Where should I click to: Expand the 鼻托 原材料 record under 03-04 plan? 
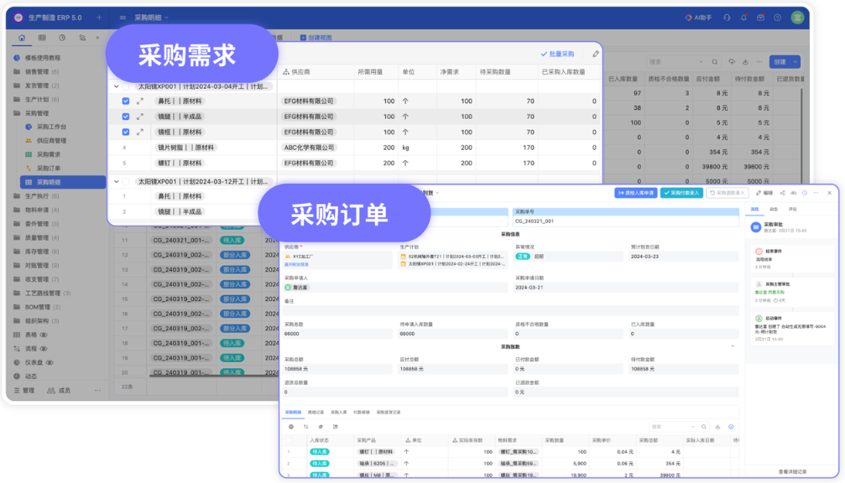pyautogui.click(x=140, y=101)
